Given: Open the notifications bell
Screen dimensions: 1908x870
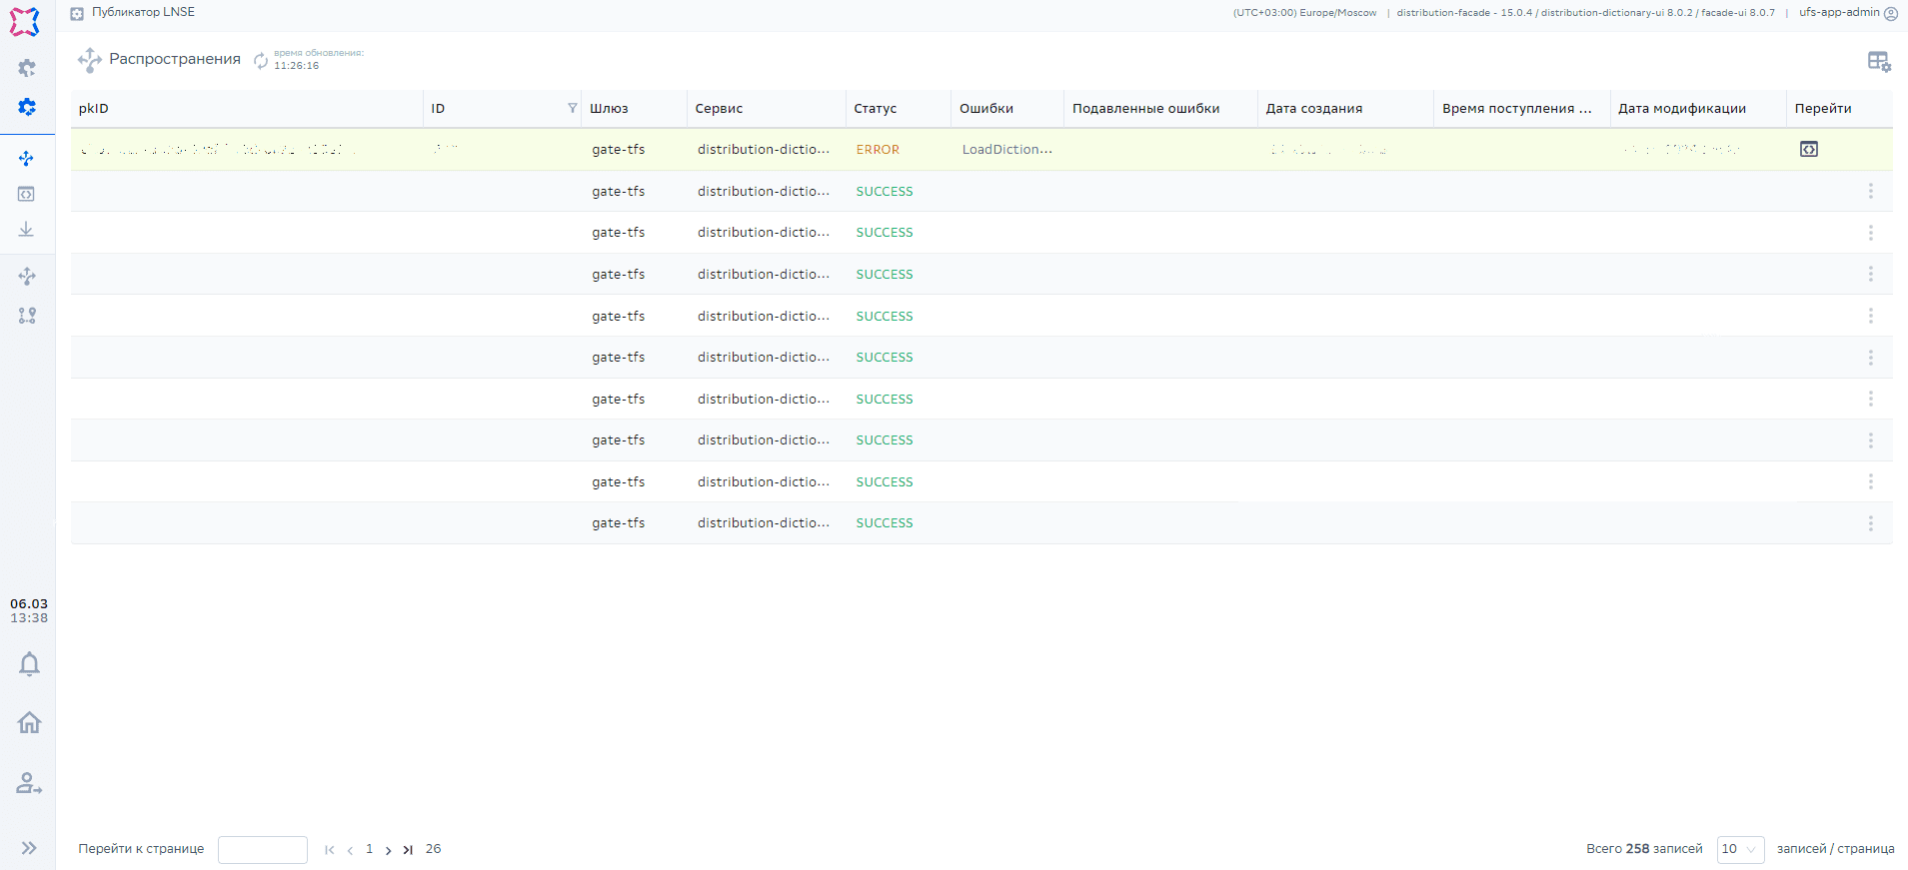Looking at the screenshot, I should [29, 664].
